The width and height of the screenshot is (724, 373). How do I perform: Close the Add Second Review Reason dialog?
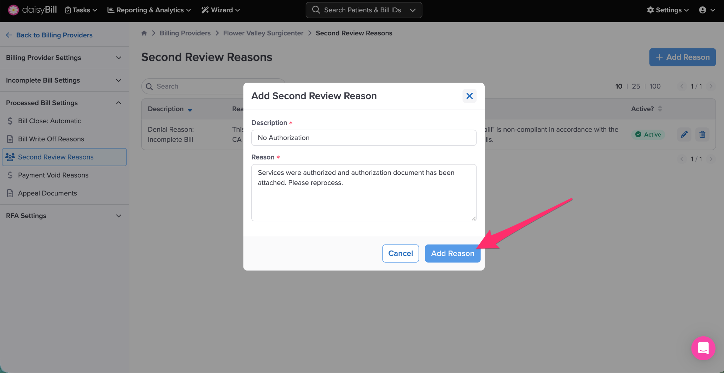(469, 96)
